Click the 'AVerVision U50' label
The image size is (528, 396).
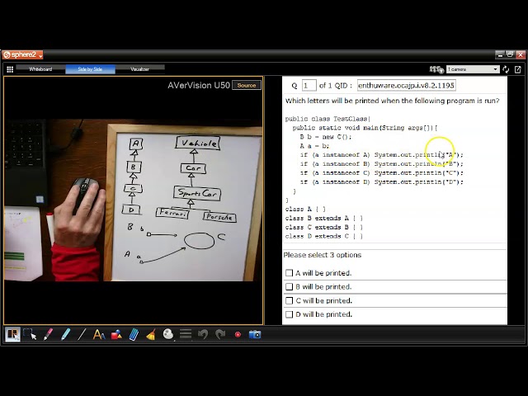tap(199, 86)
